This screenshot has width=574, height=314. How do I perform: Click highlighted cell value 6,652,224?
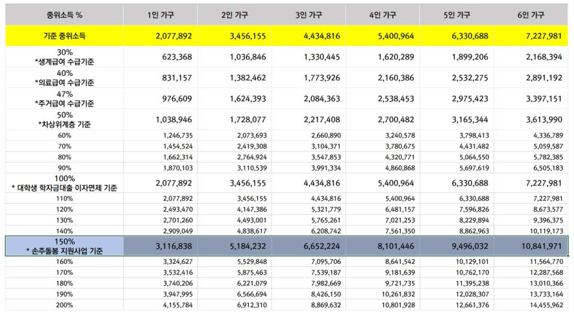click(x=322, y=247)
